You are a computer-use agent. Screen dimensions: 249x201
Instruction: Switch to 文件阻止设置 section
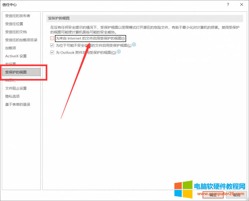tap(16, 88)
